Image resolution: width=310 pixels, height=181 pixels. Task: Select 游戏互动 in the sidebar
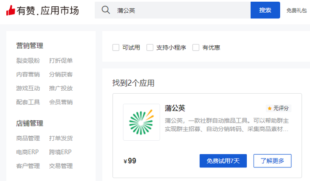tap(28, 88)
